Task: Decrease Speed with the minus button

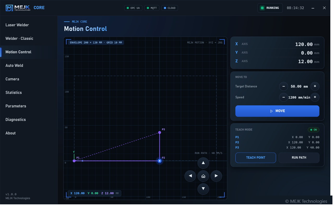Action: [x=284, y=97]
